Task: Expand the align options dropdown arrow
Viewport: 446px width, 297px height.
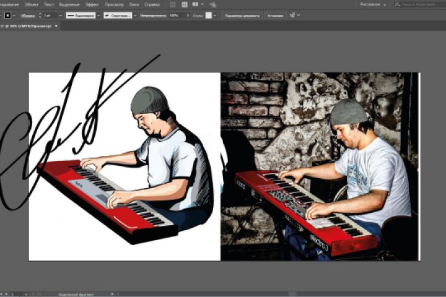Action: (x=299, y=15)
